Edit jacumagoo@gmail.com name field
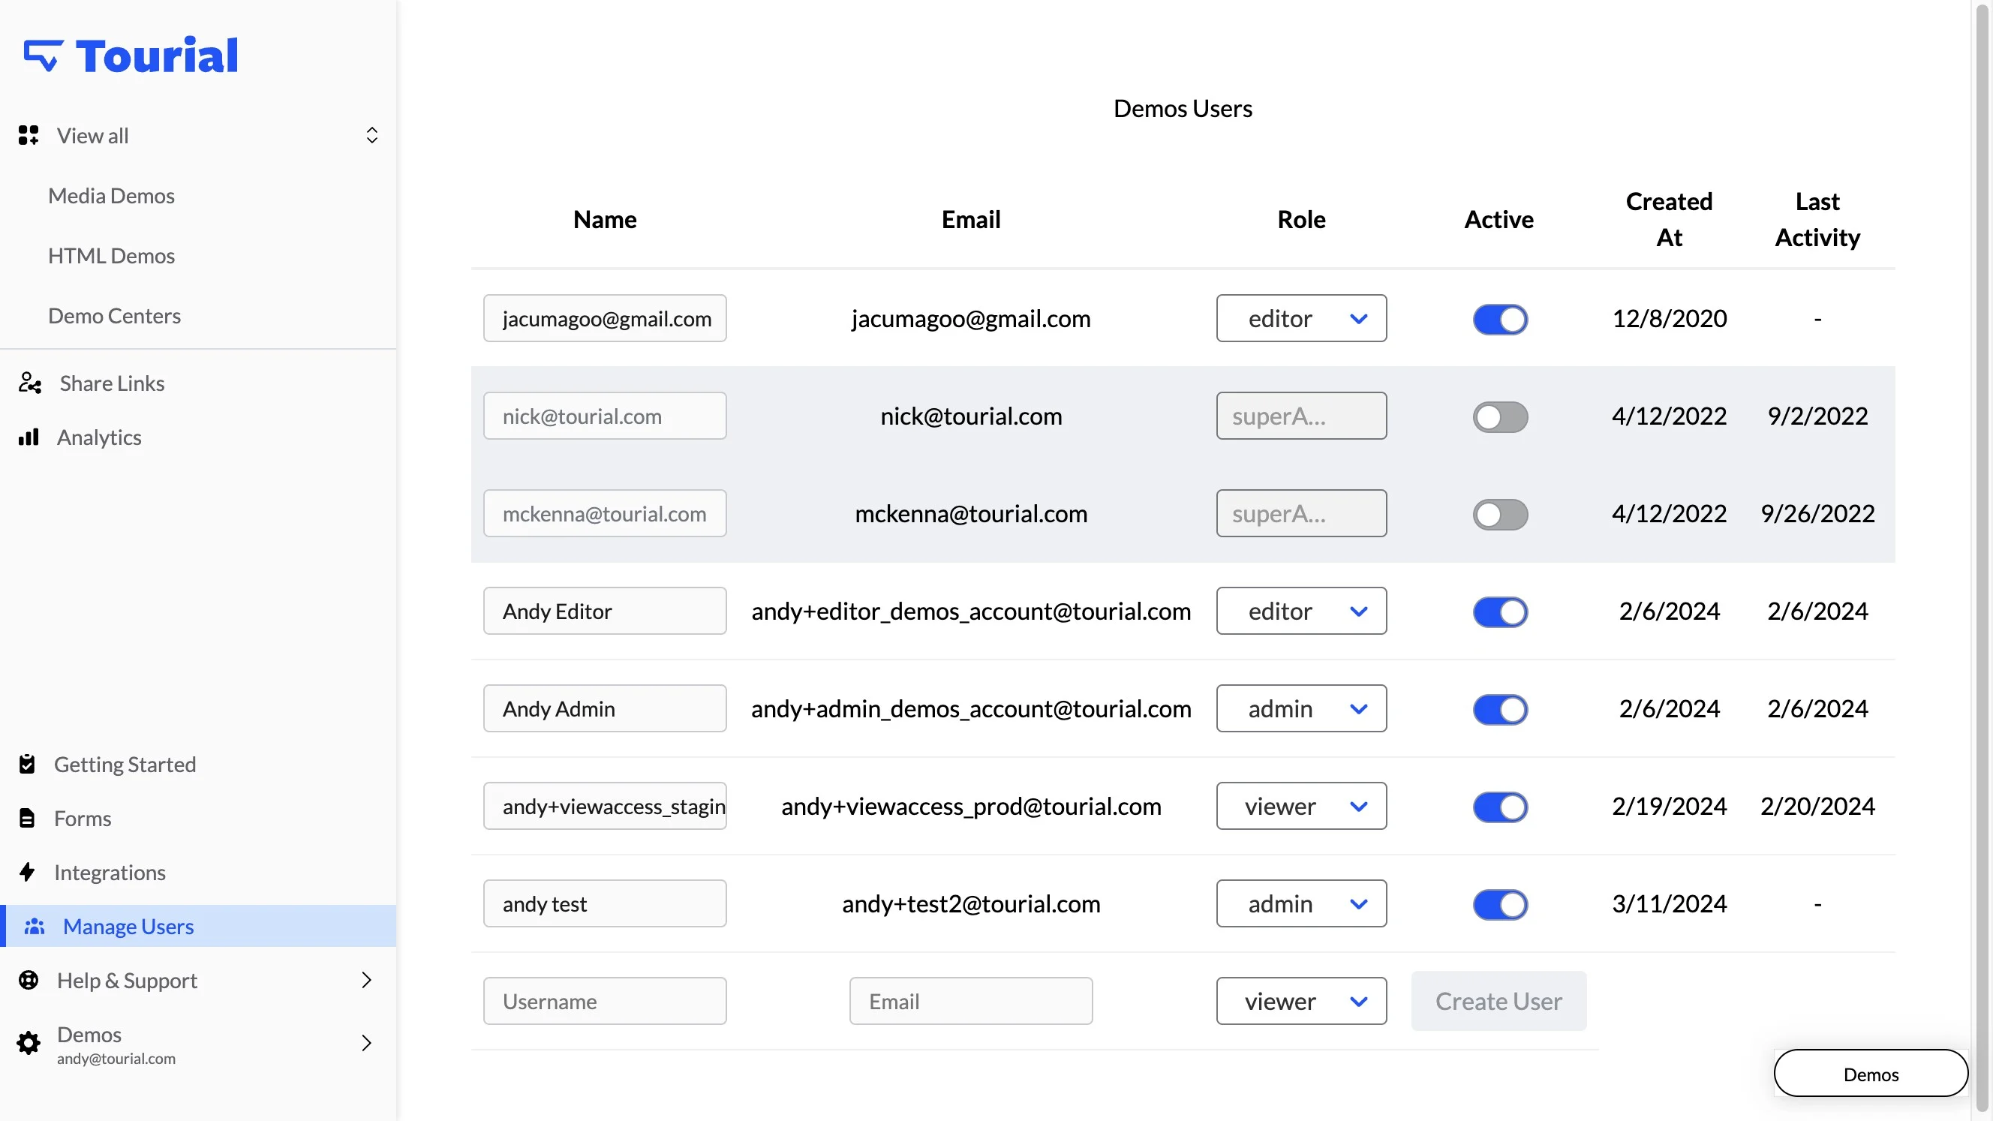This screenshot has width=1993, height=1121. (x=605, y=318)
